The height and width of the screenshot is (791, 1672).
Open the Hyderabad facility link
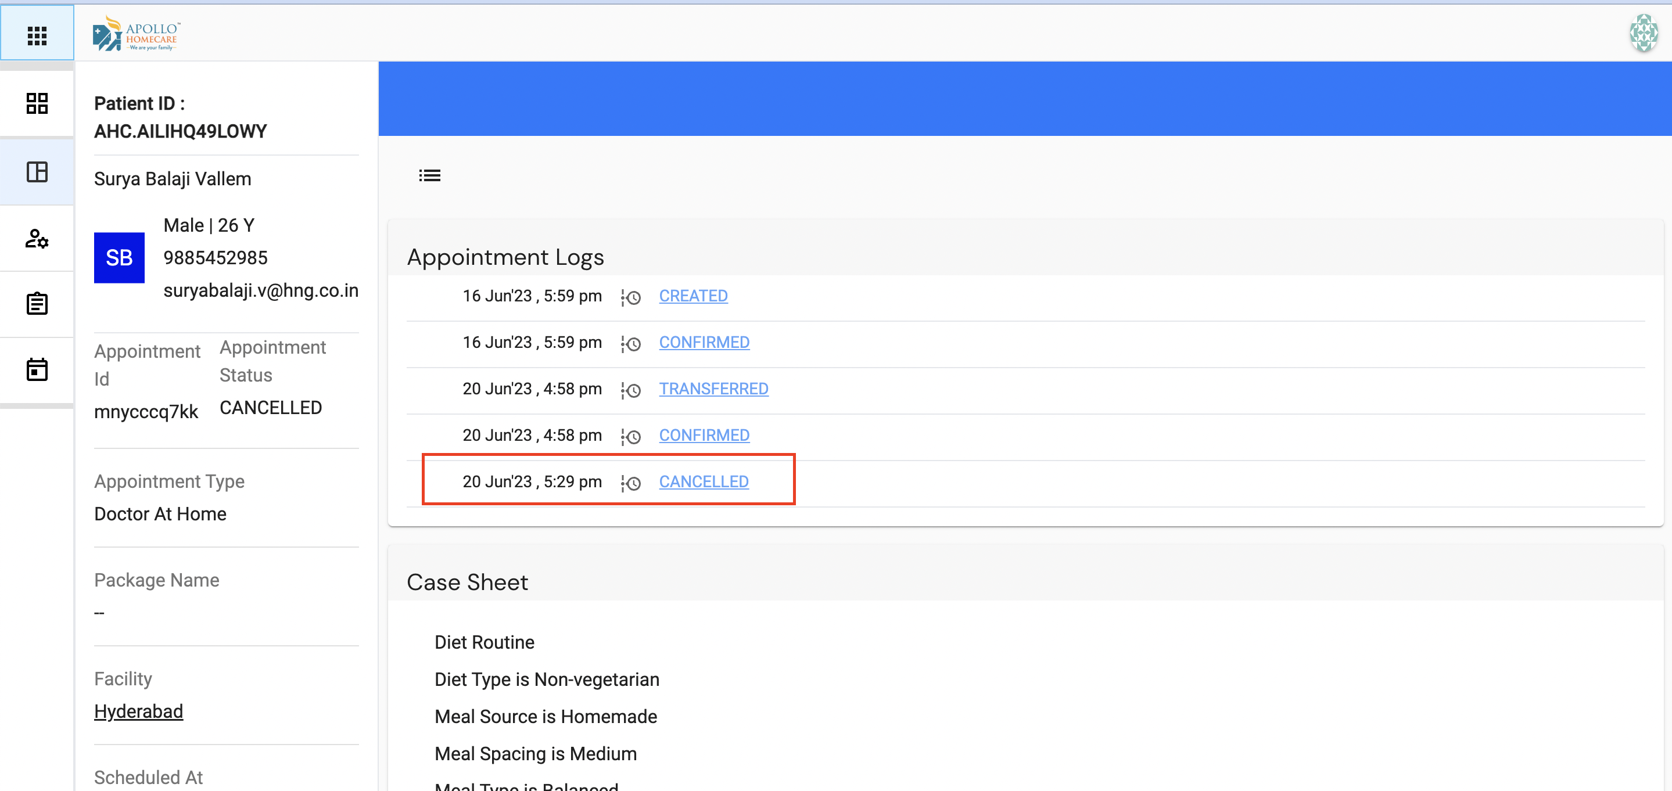pos(138,711)
